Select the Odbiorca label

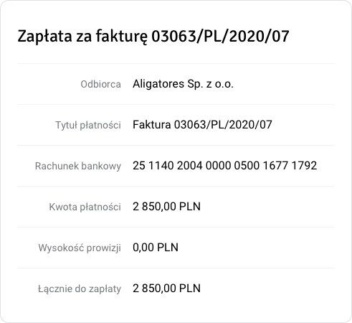pyautogui.click(x=100, y=84)
